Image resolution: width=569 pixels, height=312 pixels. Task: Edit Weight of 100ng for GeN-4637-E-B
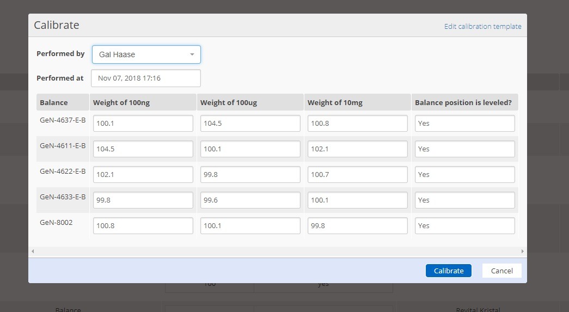pos(143,123)
